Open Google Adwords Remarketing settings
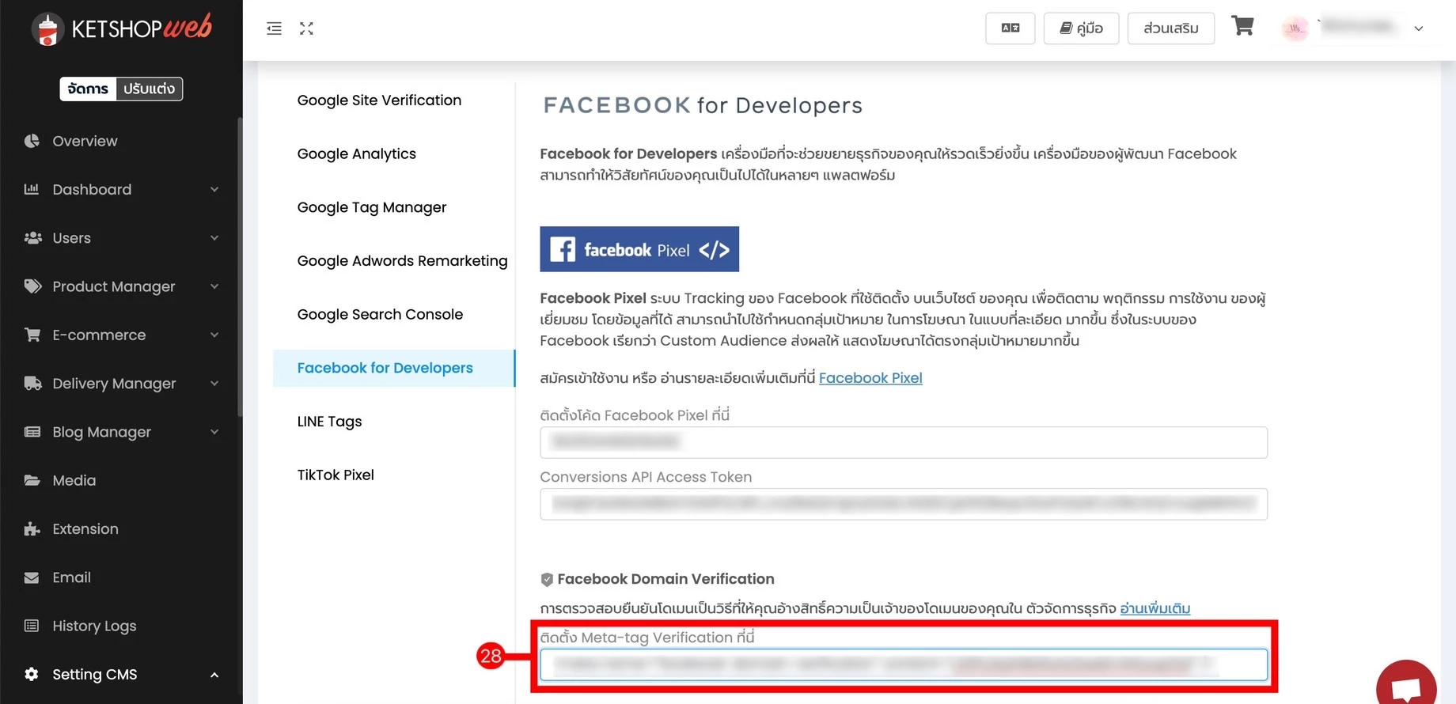1456x704 pixels. (x=402, y=261)
